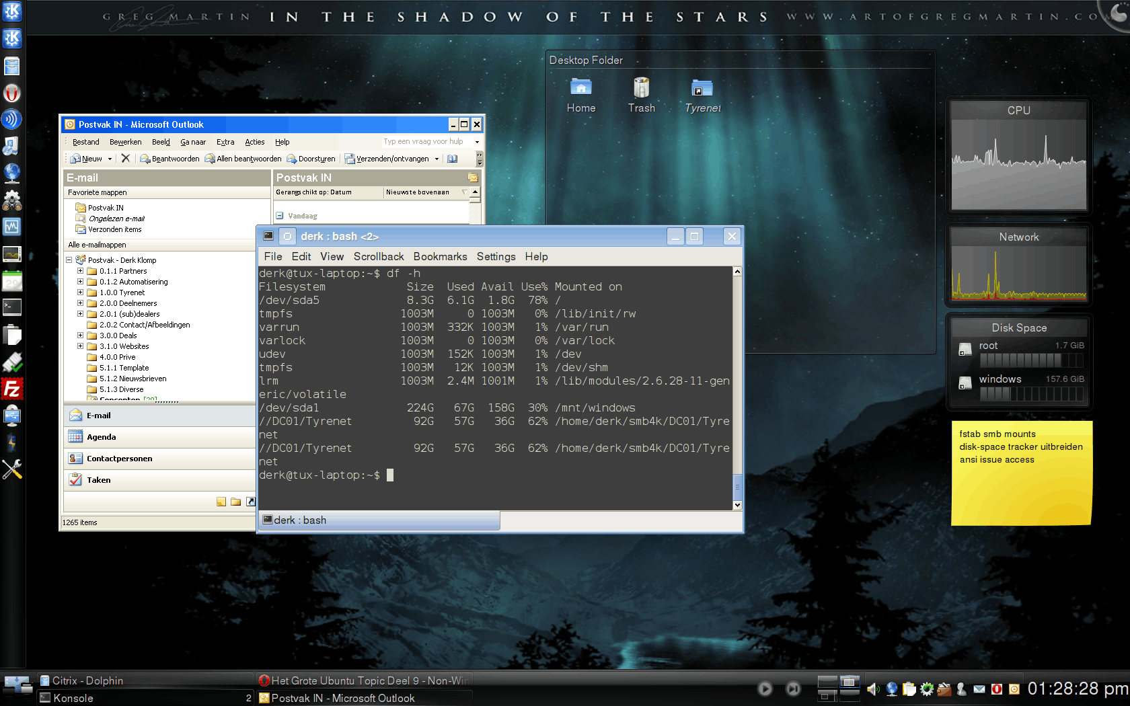The width and height of the screenshot is (1130, 706).
Task: Click Allen beantwoorden button
Action: pyautogui.click(x=243, y=159)
